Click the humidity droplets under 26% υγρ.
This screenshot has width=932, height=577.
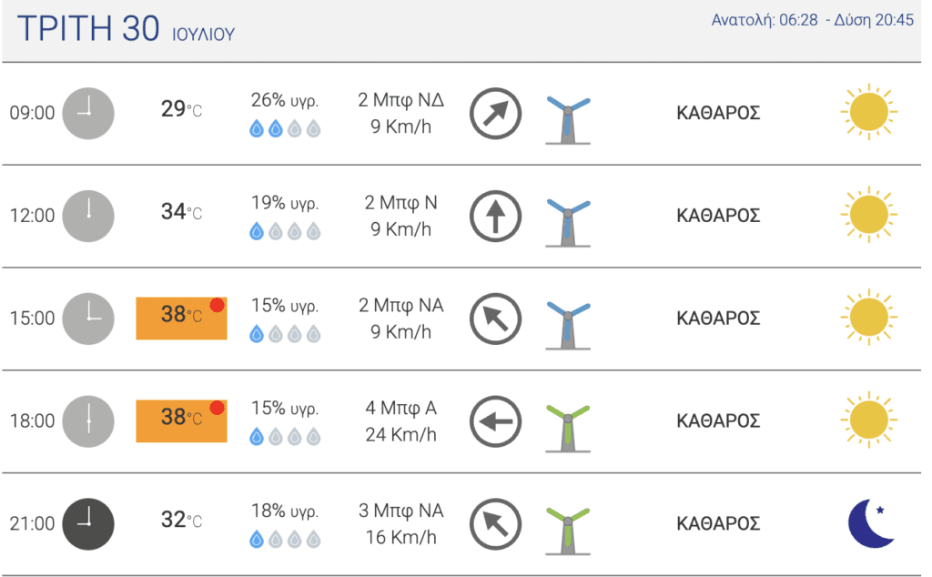point(285,128)
